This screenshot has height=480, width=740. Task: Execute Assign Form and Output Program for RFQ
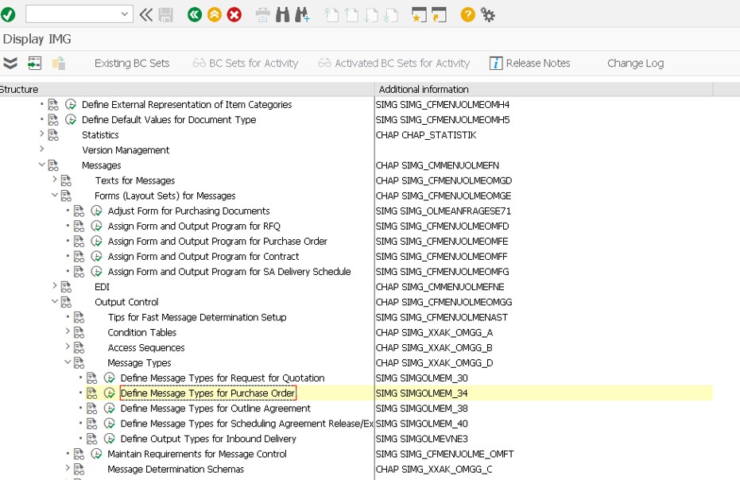click(96, 226)
